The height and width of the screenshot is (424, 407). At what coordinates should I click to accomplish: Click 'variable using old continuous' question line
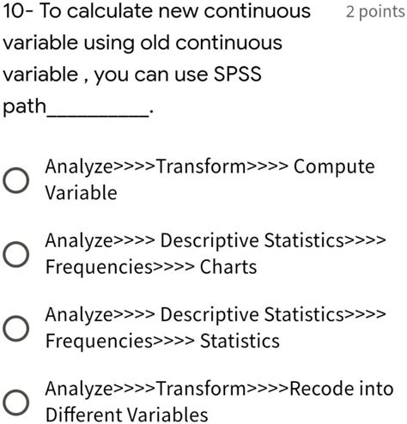coord(143,43)
